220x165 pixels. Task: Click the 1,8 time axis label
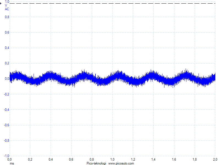point(194,159)
